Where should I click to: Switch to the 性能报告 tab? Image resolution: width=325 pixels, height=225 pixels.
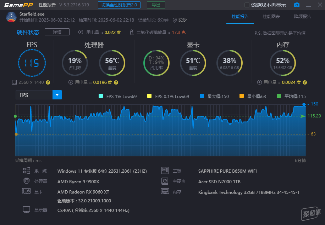click(240, 17)
